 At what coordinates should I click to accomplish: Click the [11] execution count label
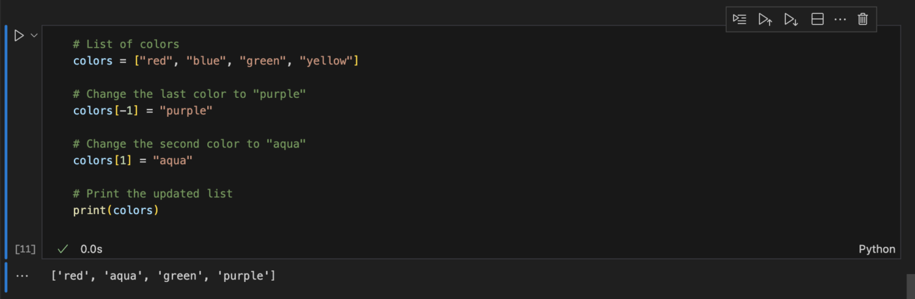click(x=25, y=249)
